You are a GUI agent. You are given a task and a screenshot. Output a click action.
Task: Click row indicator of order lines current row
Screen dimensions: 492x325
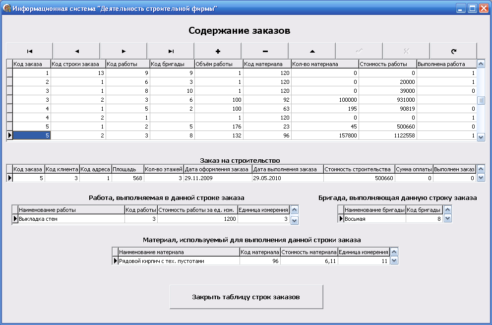pos(9,135)
